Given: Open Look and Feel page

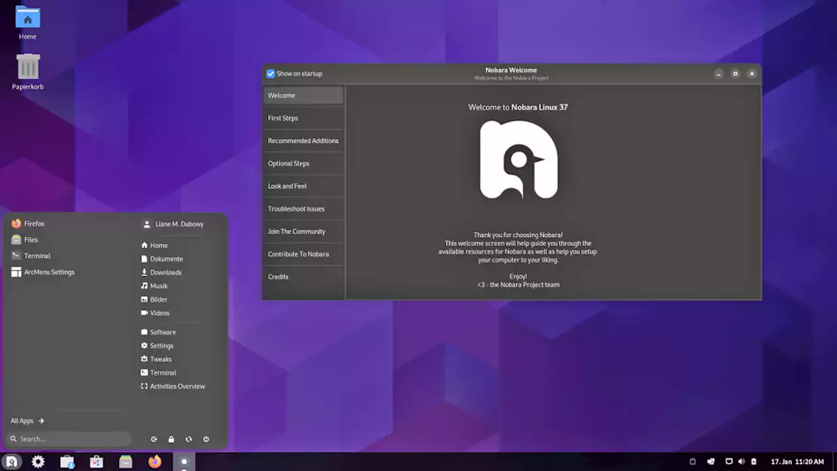Looking at the screenshot, I should click(x=303, y=186).
